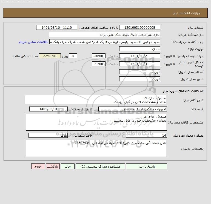
Task: Click the announcement date field 1401/03/16 - 11:10
Action: 57,27
